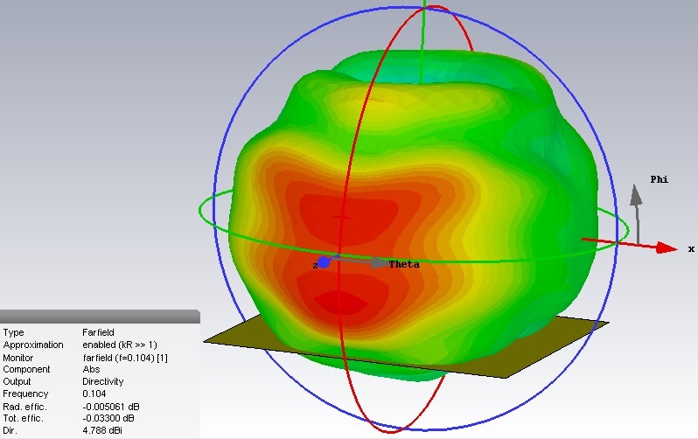Click the 'Rad. effic.' label
Viewport: 698px width, 439px height.
coord(24,407)
